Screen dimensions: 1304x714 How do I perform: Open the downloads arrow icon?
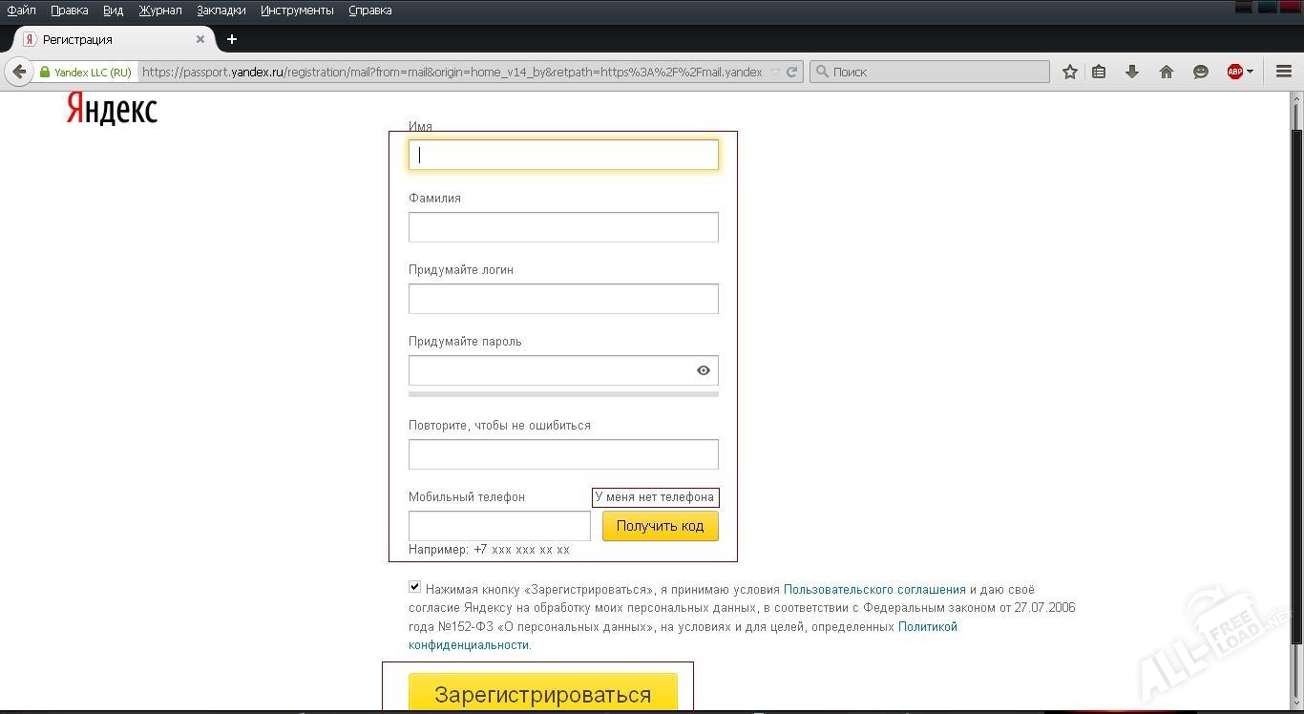[x=1132, y=72]
